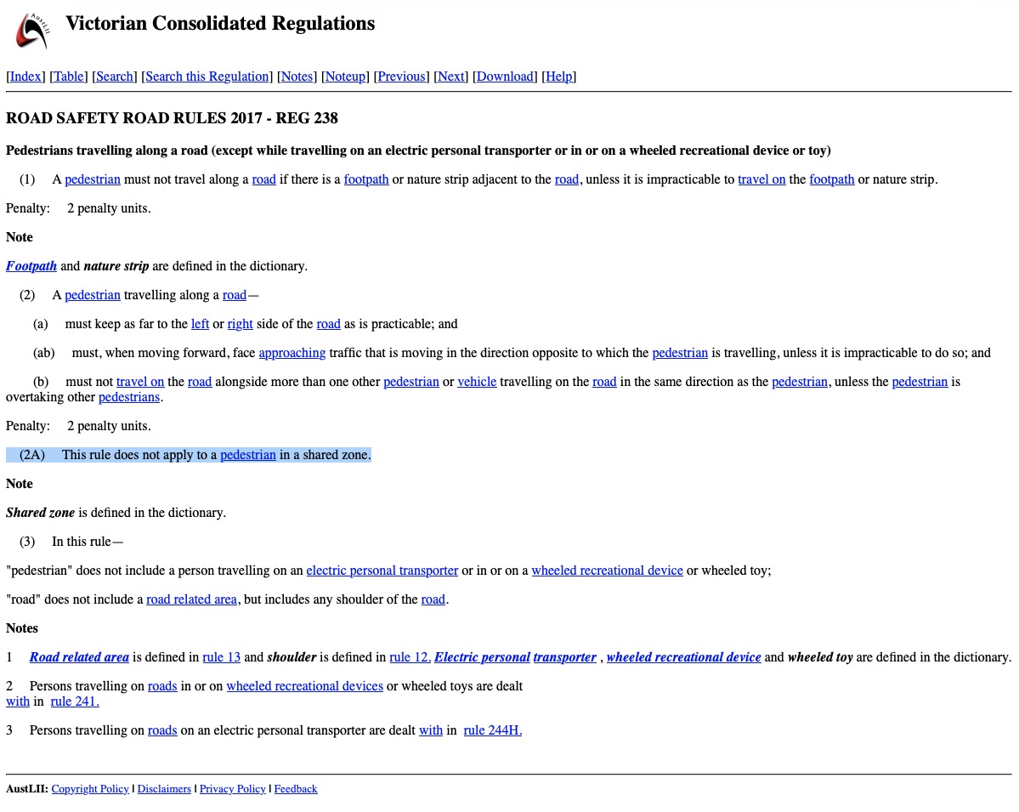Click 'nature strip' italic text in Note
1019x812 pixels.
tap(116, 266)
